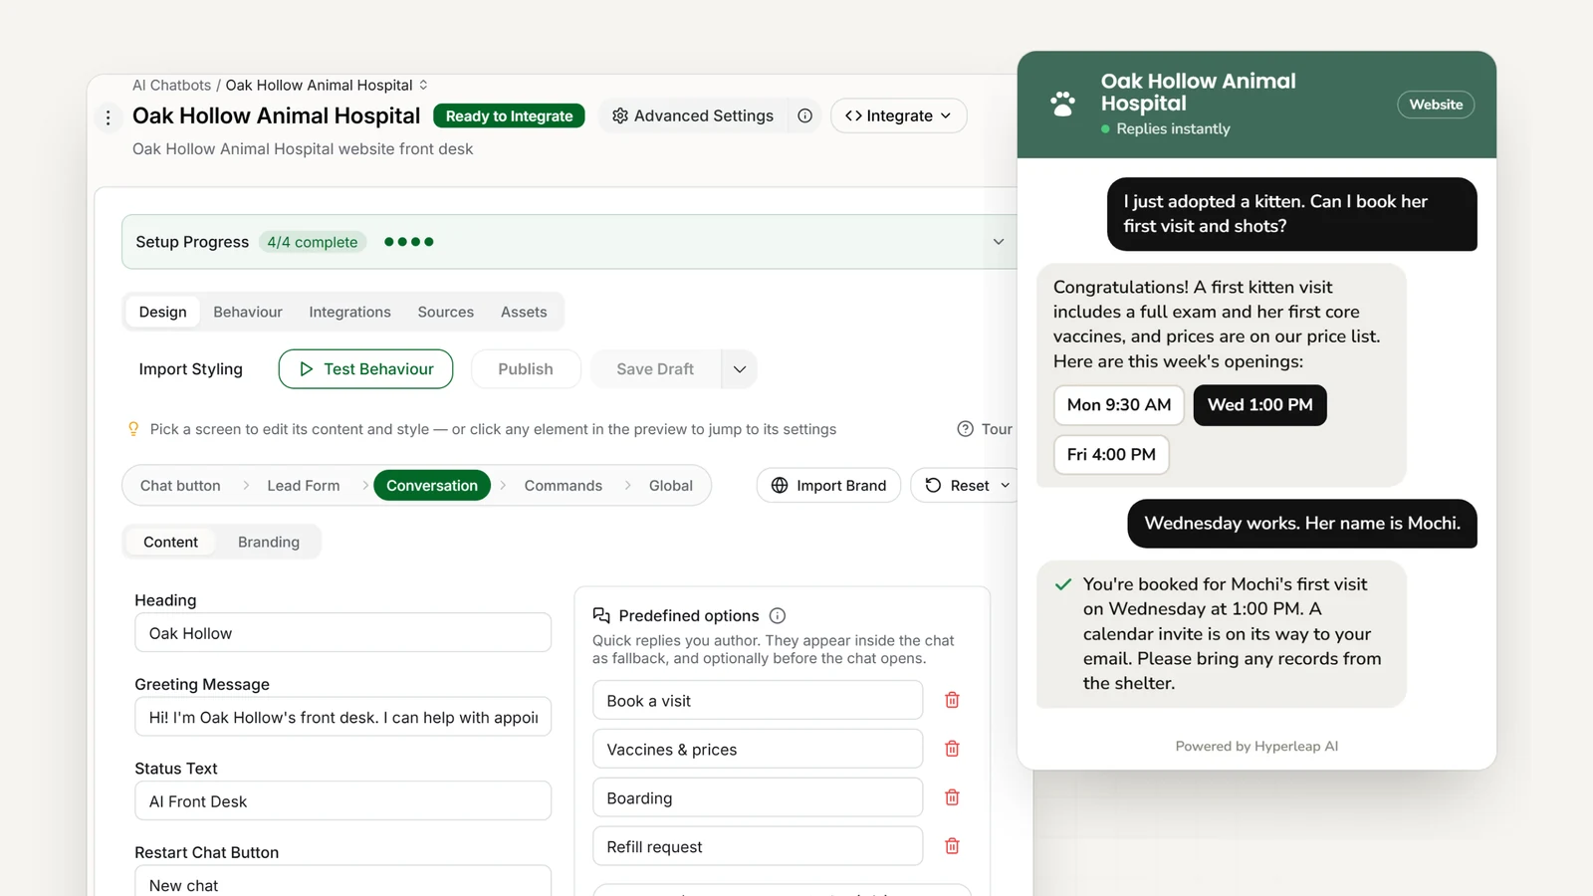Viewport: 1593px width, 896px height.
Task: Choose the Fri 4:00 PM slot
Action: click(x=1111, y=454)
